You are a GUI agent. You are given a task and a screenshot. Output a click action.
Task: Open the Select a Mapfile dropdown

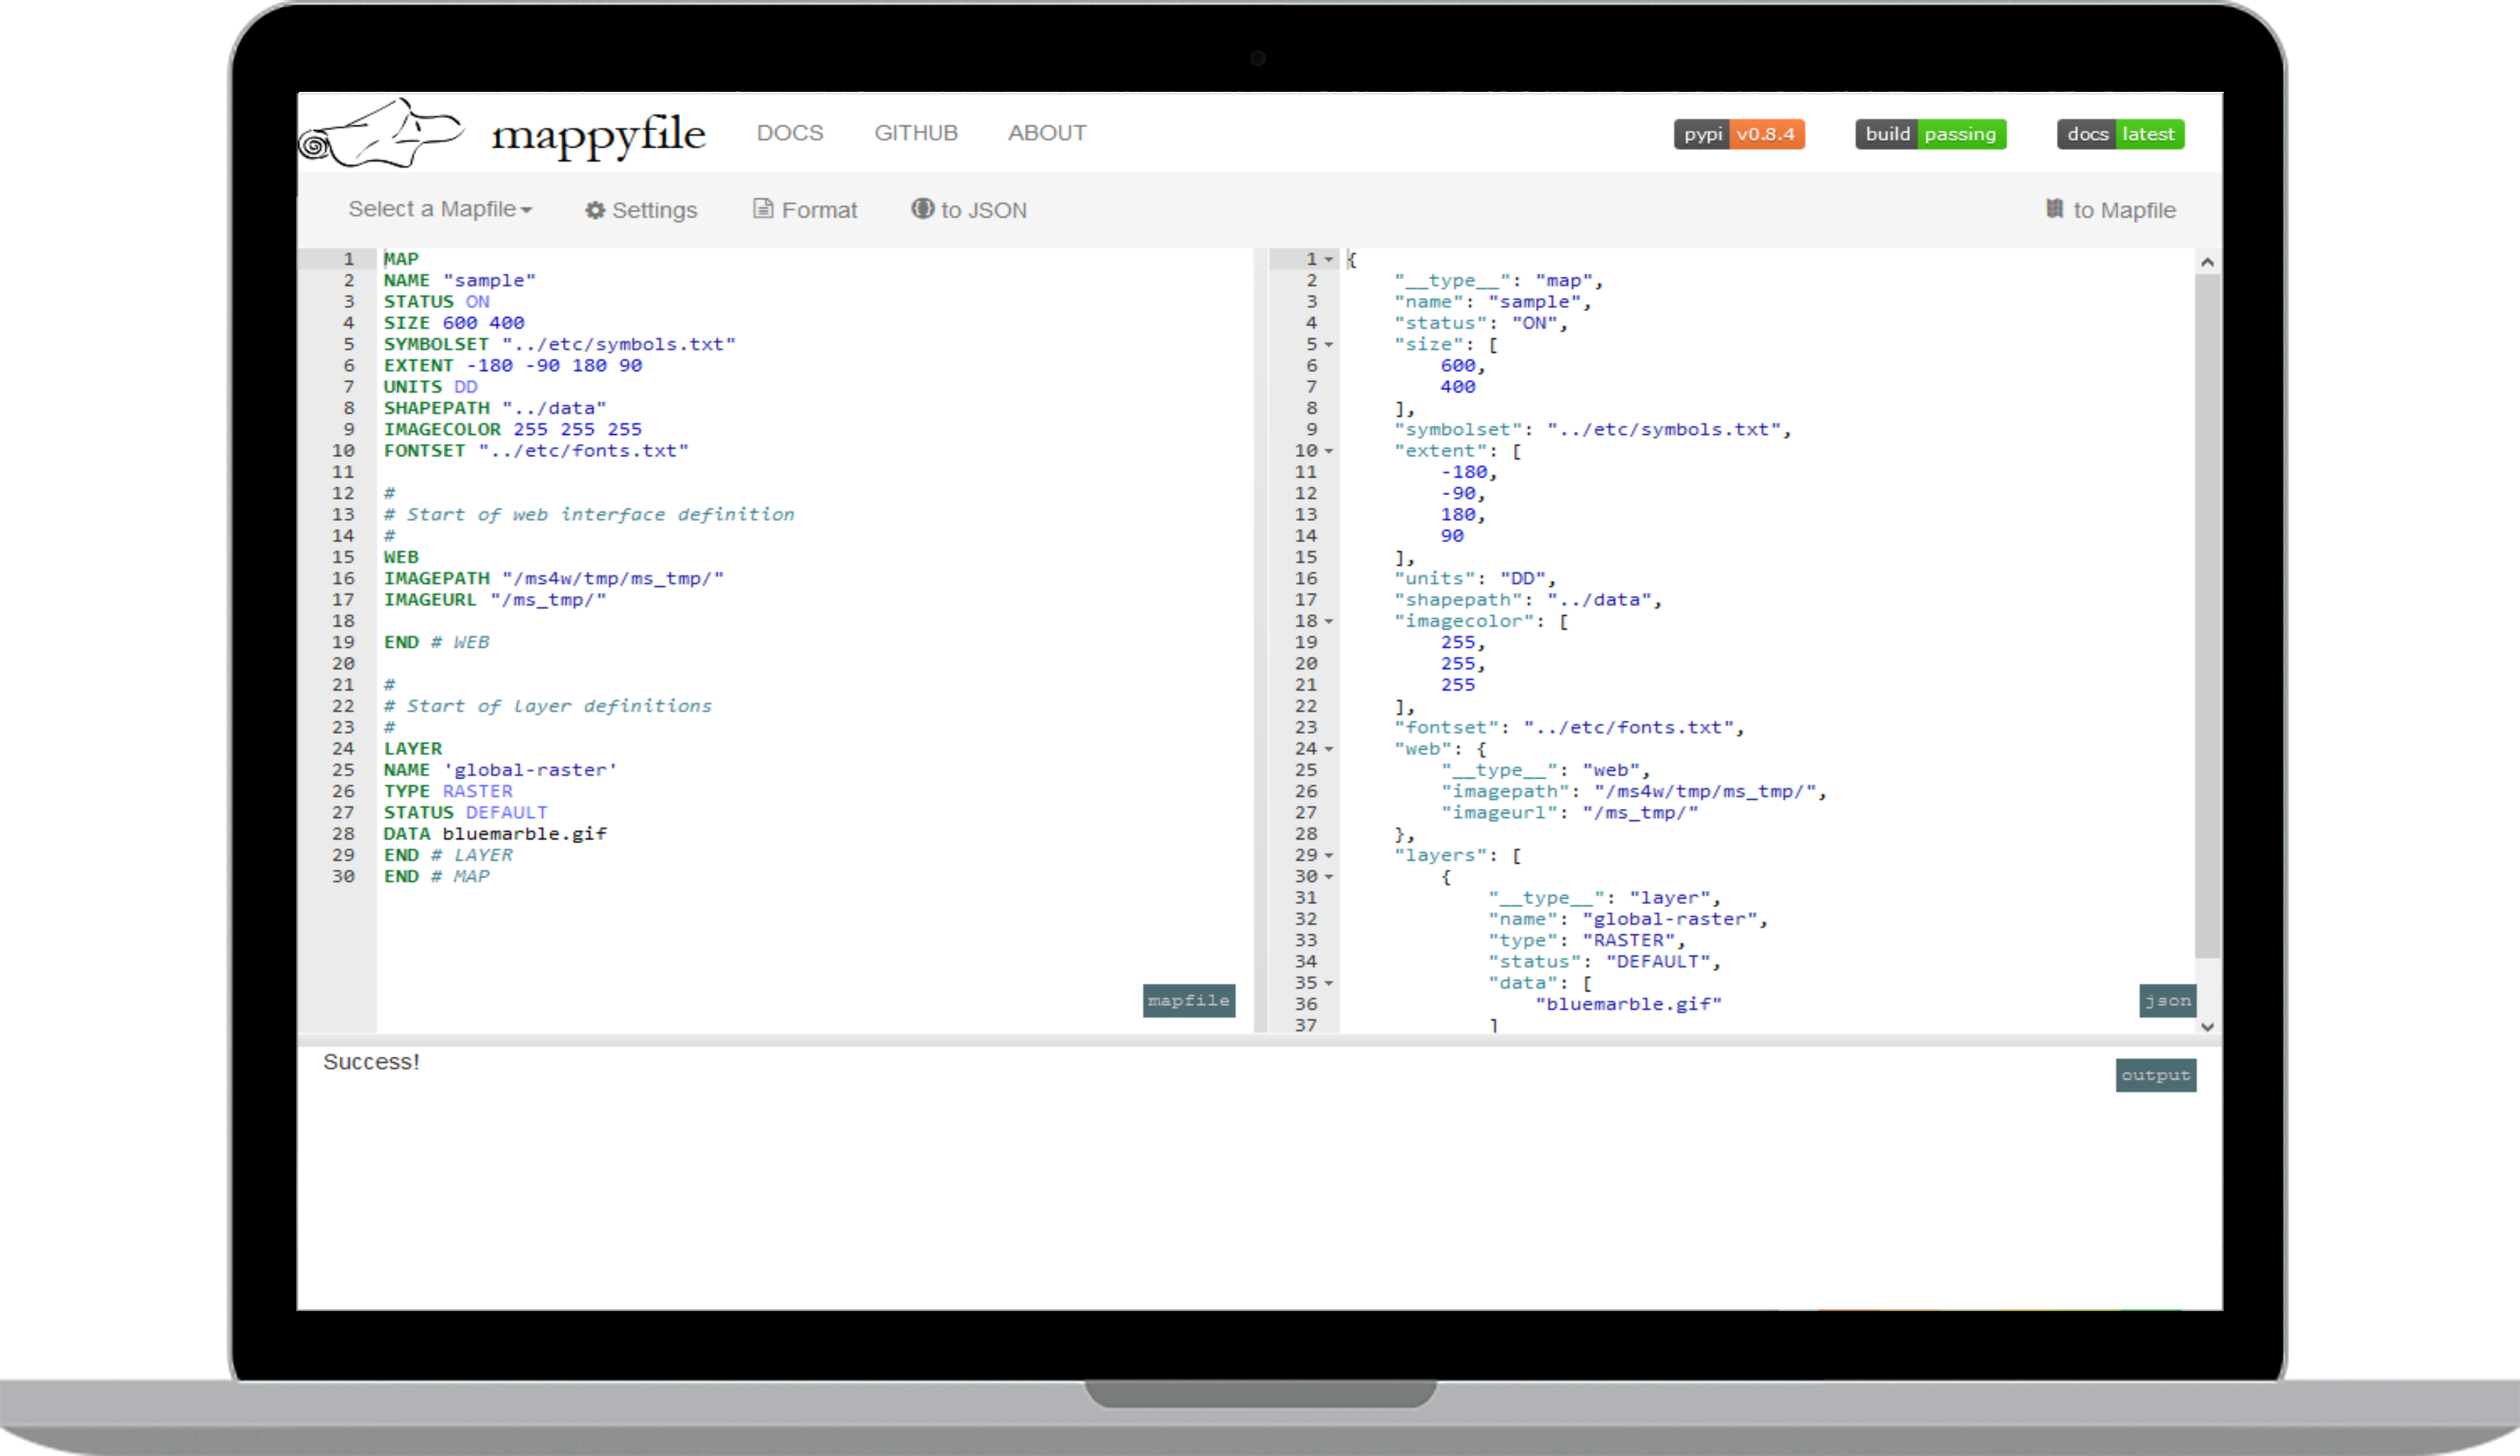(440, 209)
